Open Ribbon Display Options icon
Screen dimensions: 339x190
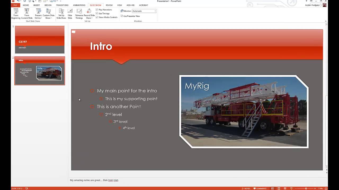click(311, 1)
